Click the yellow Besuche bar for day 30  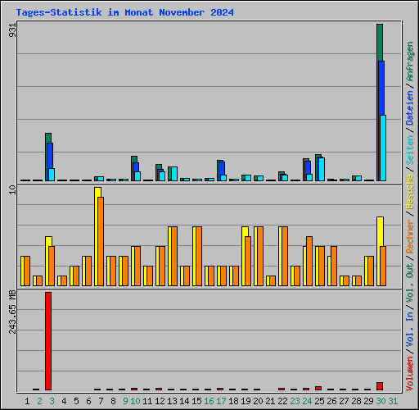pyautogui.click(x=380, y=231)
